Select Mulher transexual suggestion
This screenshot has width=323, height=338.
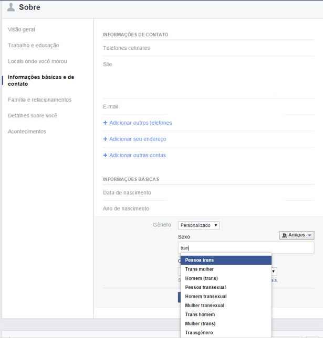click(x=226, y=306)
